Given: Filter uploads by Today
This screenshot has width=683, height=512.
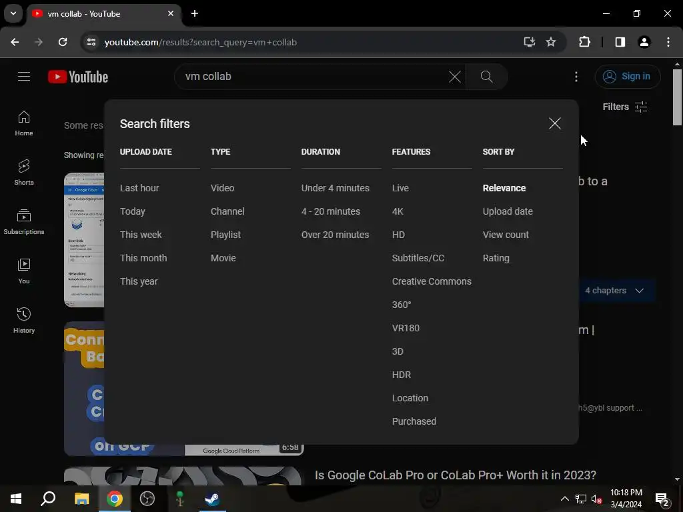Looking at the screenshot, I should [133, 211].
